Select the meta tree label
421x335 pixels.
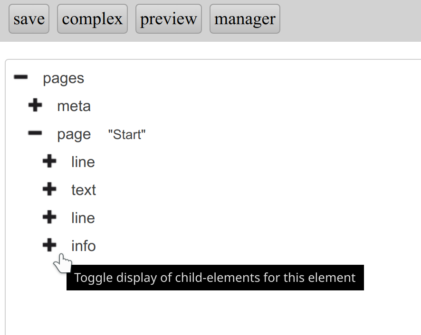tap(74, 106)
